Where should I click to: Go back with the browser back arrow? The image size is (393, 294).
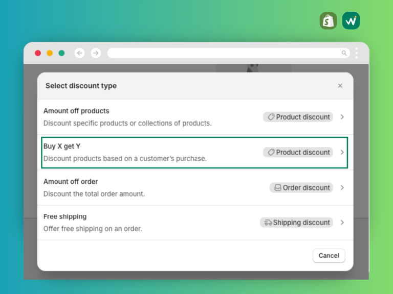point(80,53)
